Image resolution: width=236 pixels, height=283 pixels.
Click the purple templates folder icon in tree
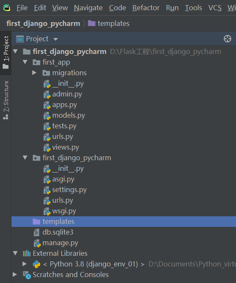click(37, 221)
